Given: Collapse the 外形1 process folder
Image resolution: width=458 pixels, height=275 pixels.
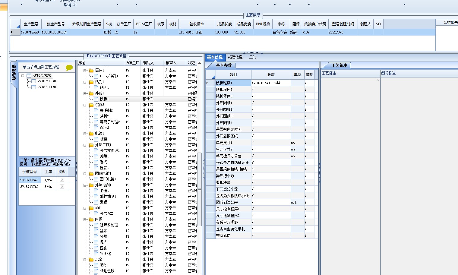Looking at the screenshot, I should pyautogui.click(x=85, y=93).
